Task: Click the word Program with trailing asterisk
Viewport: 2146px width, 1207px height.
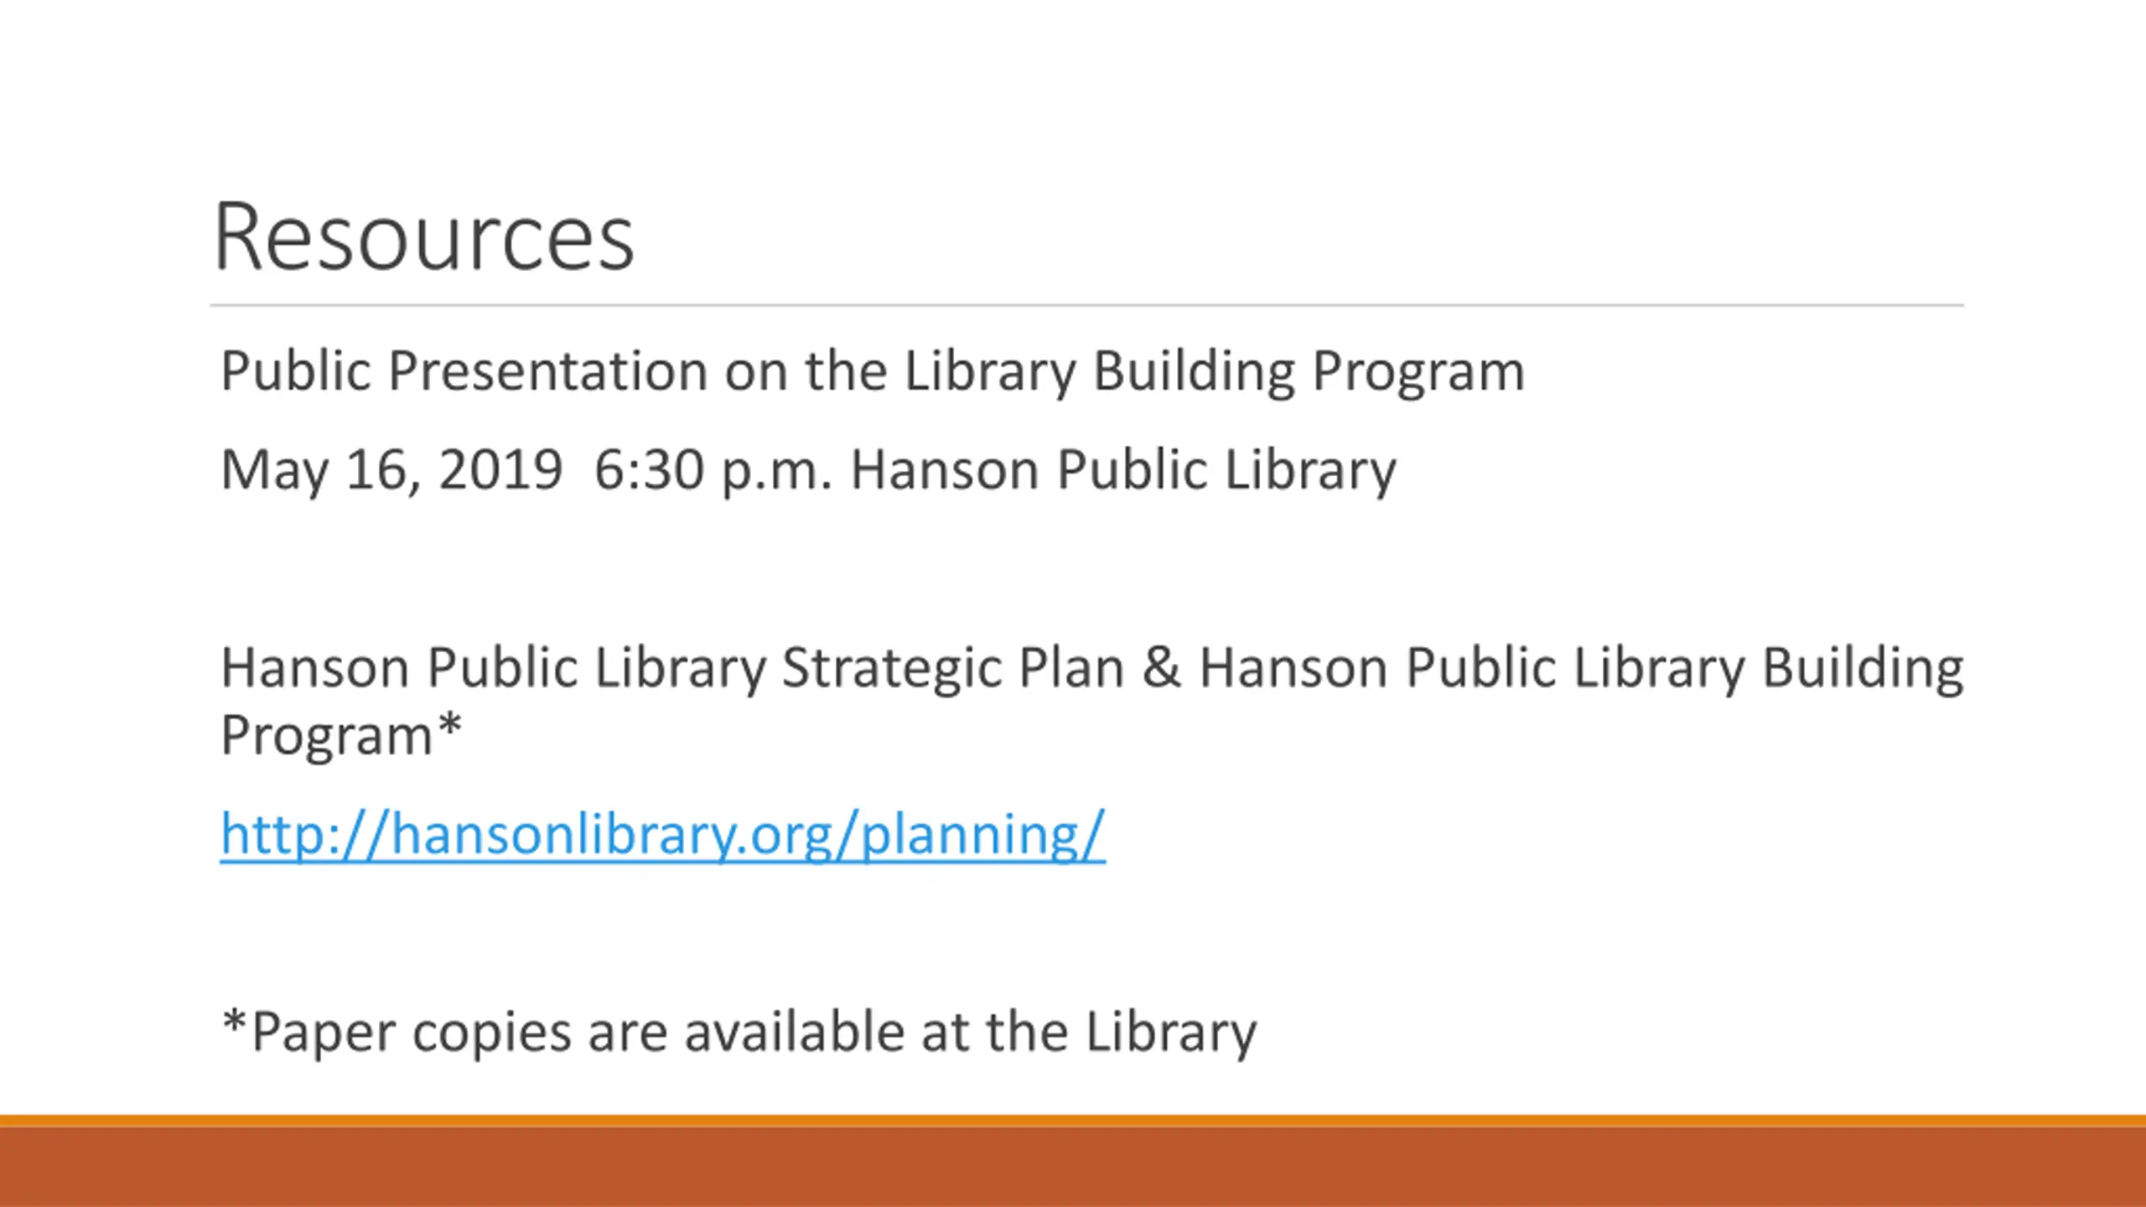Action: pos(327,736)
